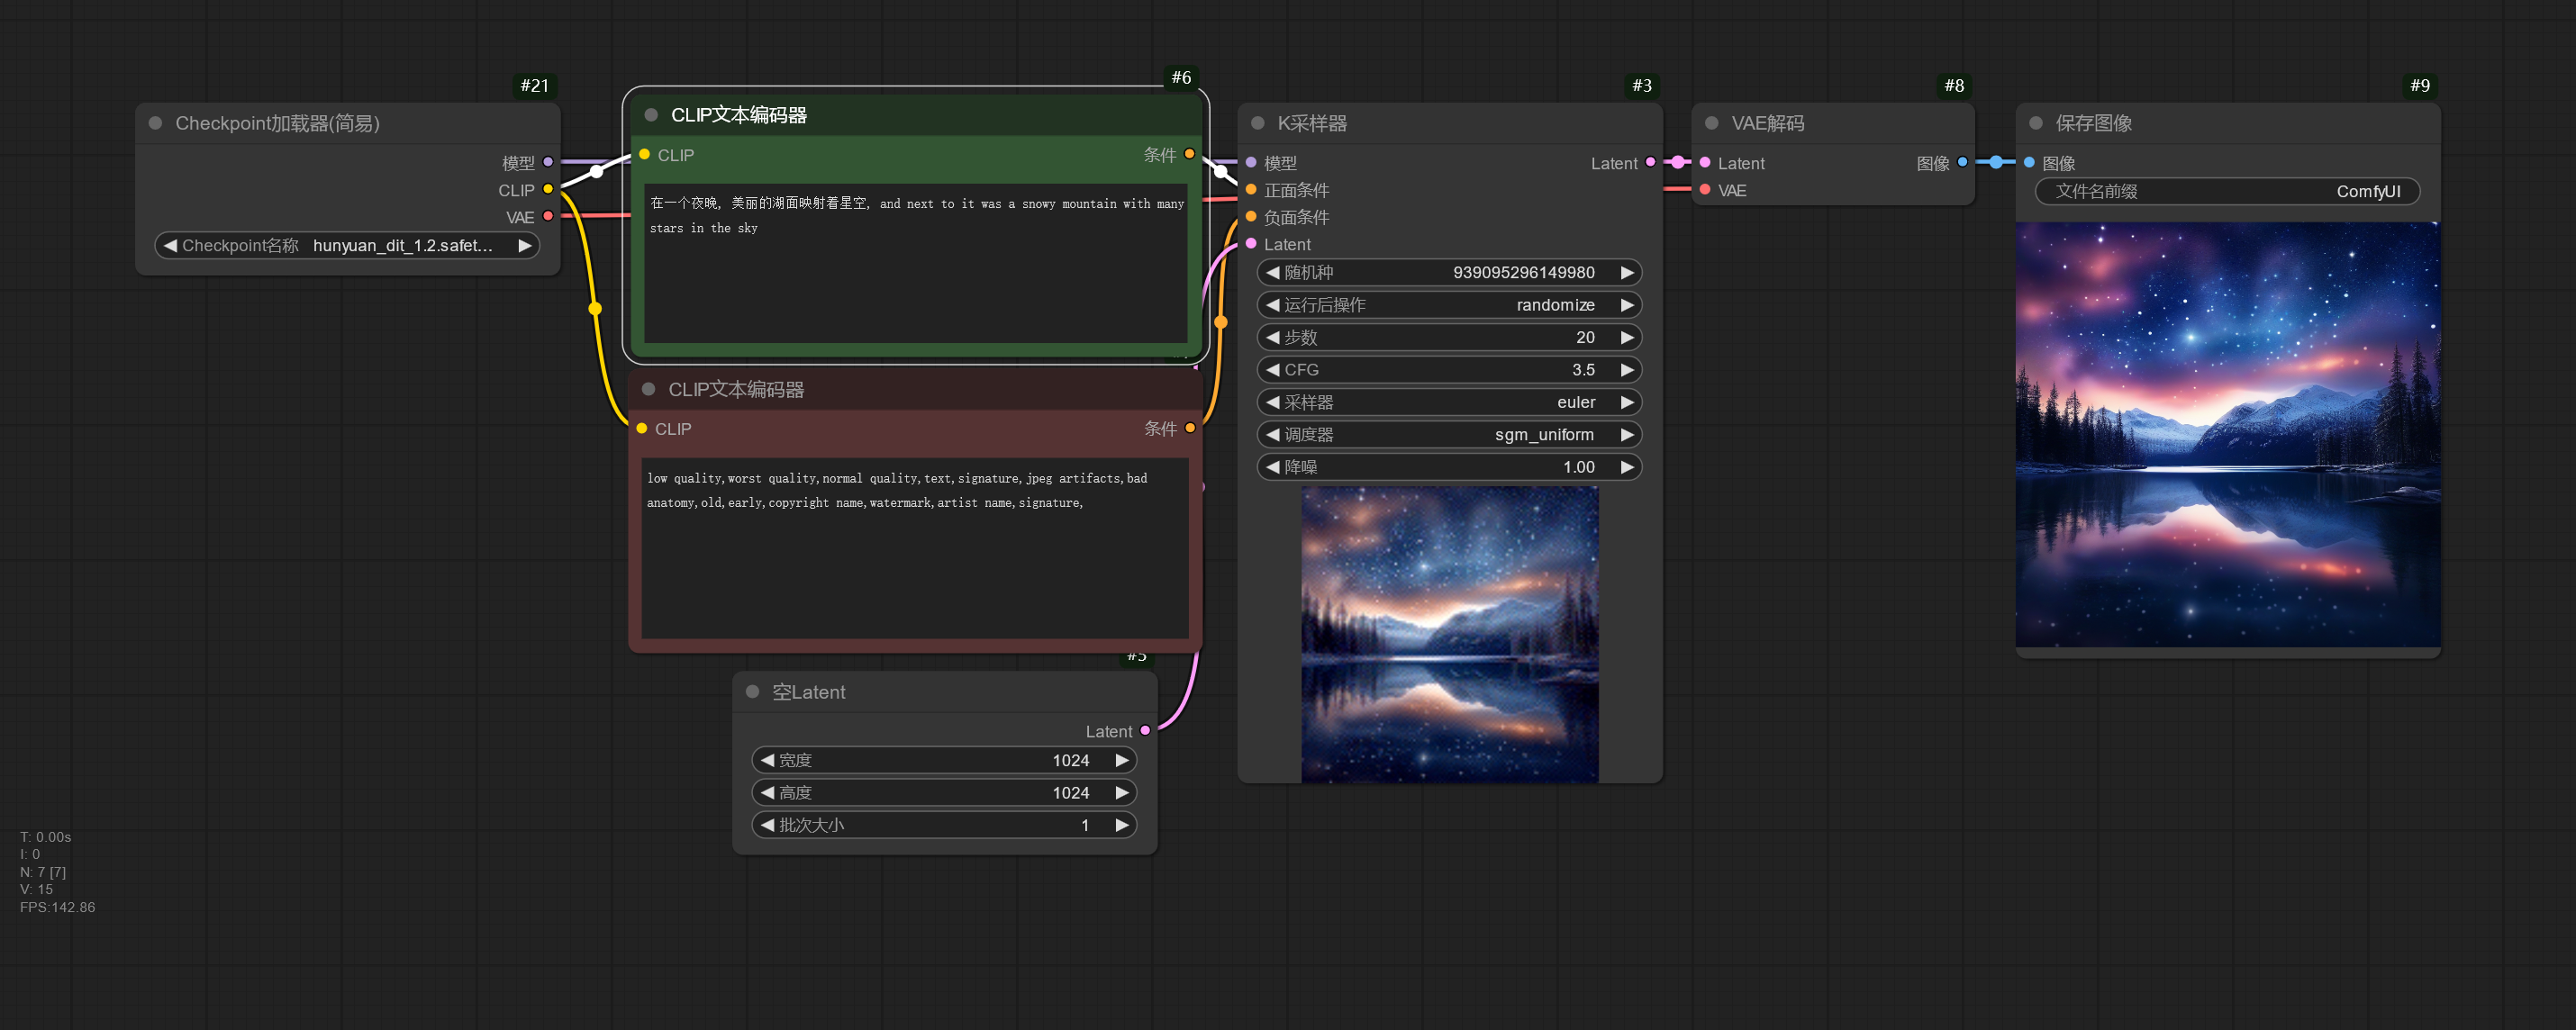The width and height of the screenshot is (2576, 1030).
Task: Collapse the VAE解码 node via its dot
Action: coord(1711,123)
